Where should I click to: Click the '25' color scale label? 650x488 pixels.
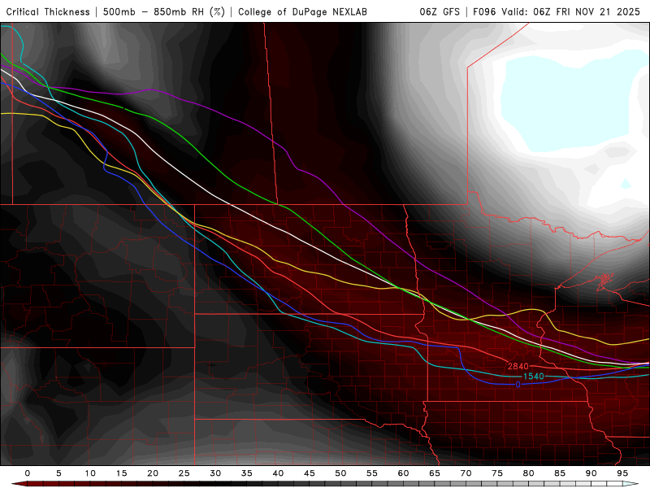coord(184,473)
